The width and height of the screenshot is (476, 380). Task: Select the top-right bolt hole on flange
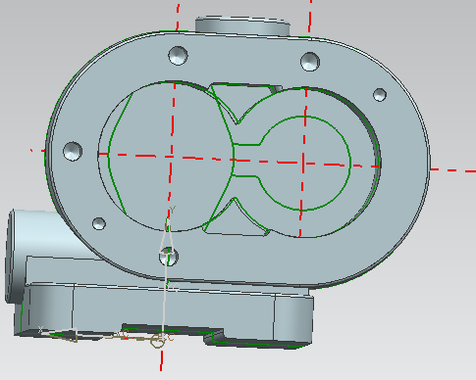click(x=310, y=62)
